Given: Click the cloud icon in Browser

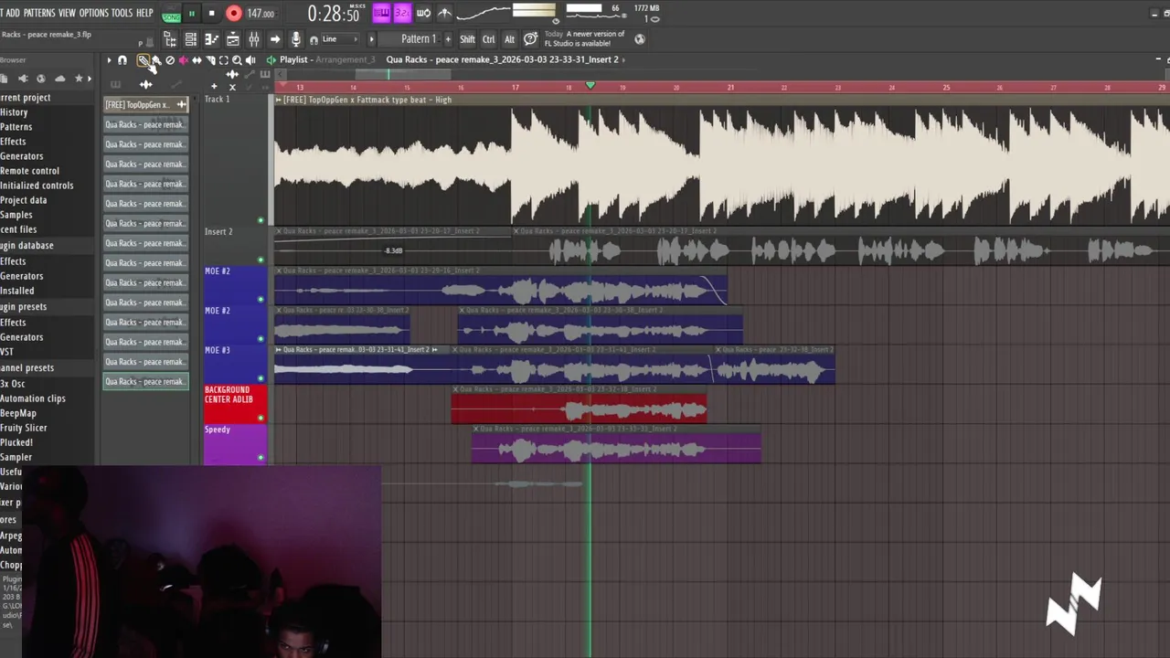Looking at the screenshot, I should (59, 79).
